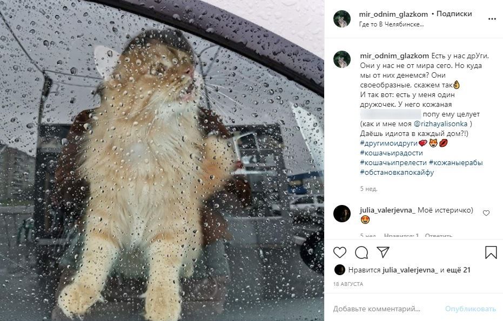This screenshot has width=503, height=321.
Task: Open julia_valerjevna_ commenter avatar
Action: (x=342, y=214)
